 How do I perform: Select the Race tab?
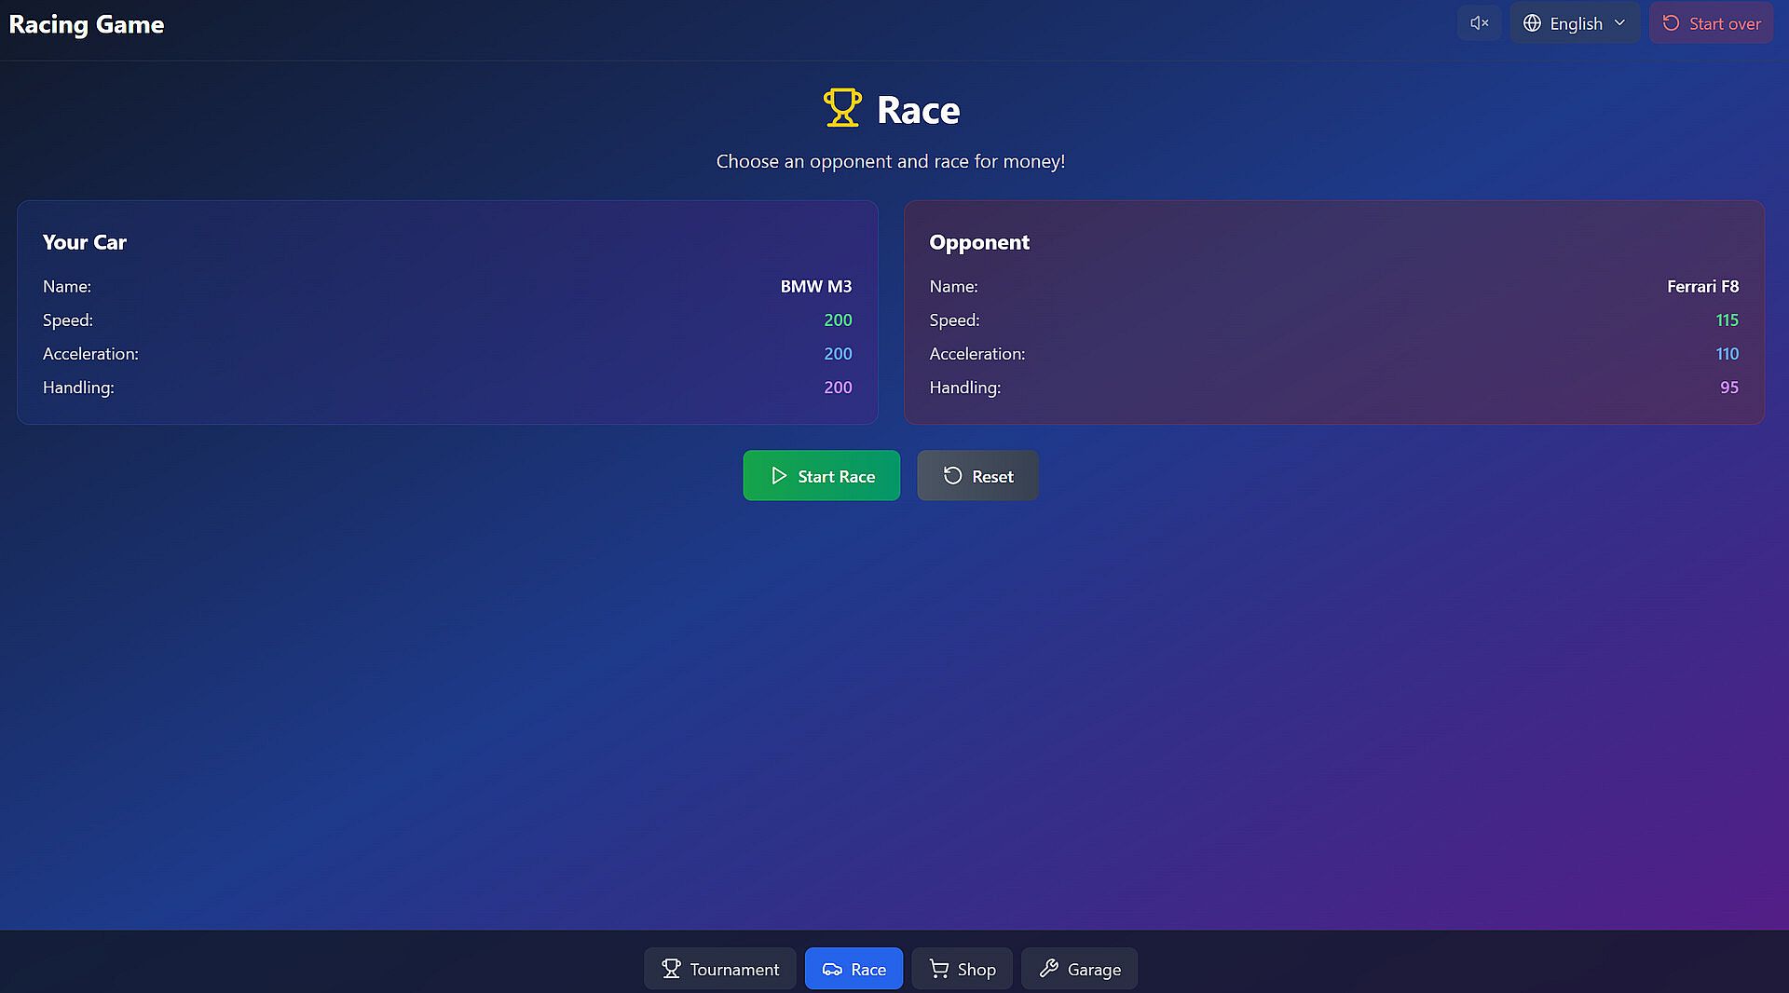pos(854,969)
